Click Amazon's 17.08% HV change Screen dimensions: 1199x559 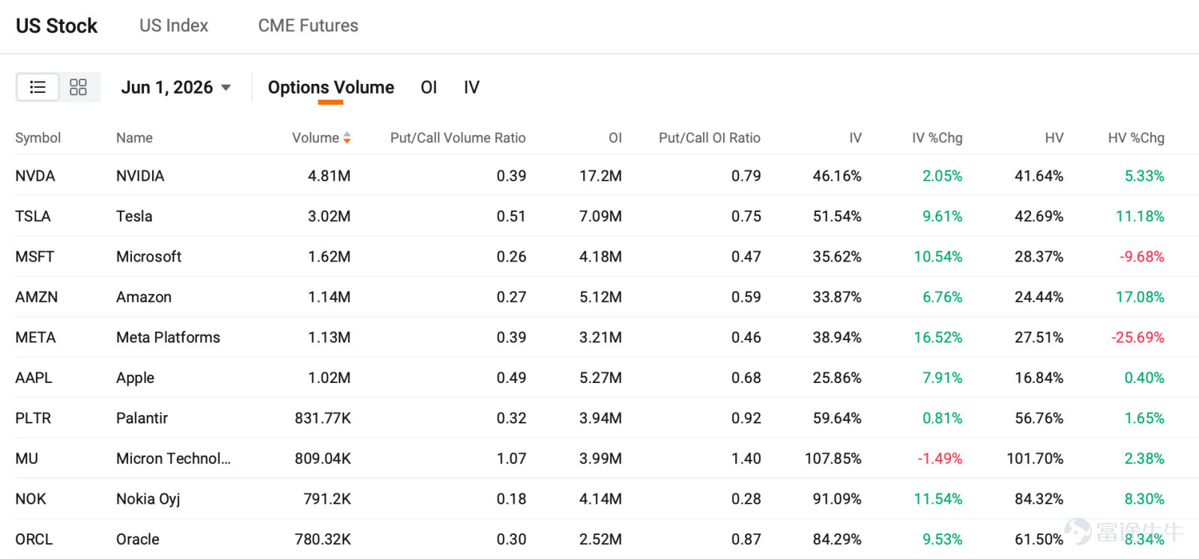1140,297
